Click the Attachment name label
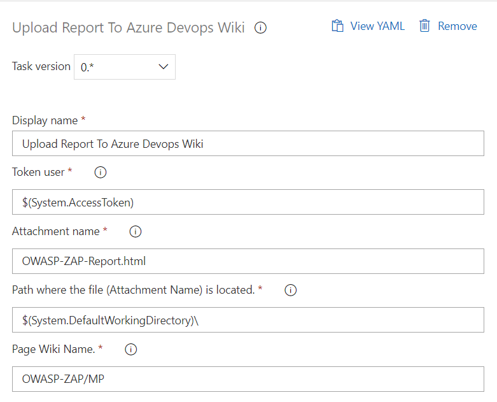Screen dimensions: 497x402 pos(56,231)
